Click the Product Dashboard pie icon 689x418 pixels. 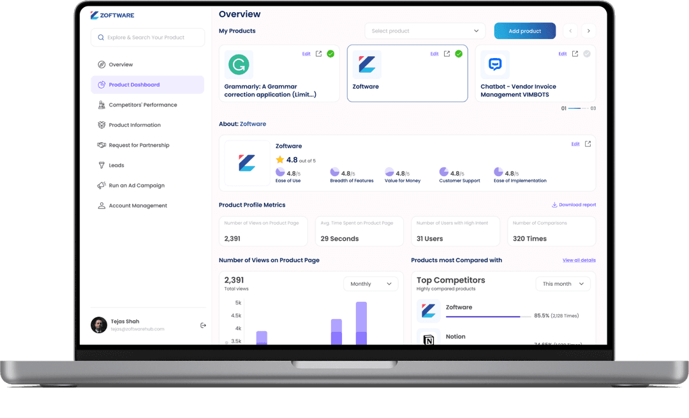click(101, 85)
